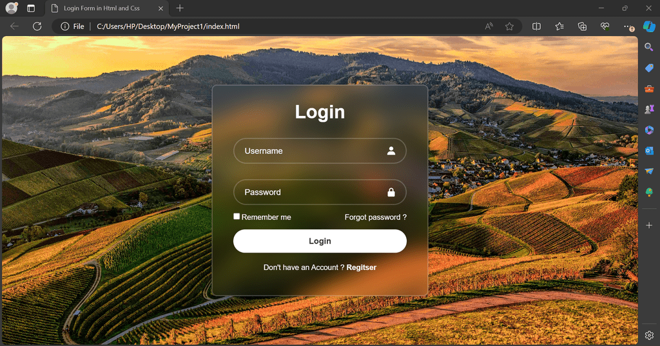Open Collections panel
Image resolution: width=660 pixels, height=346 pixels.
coord(582,26)
